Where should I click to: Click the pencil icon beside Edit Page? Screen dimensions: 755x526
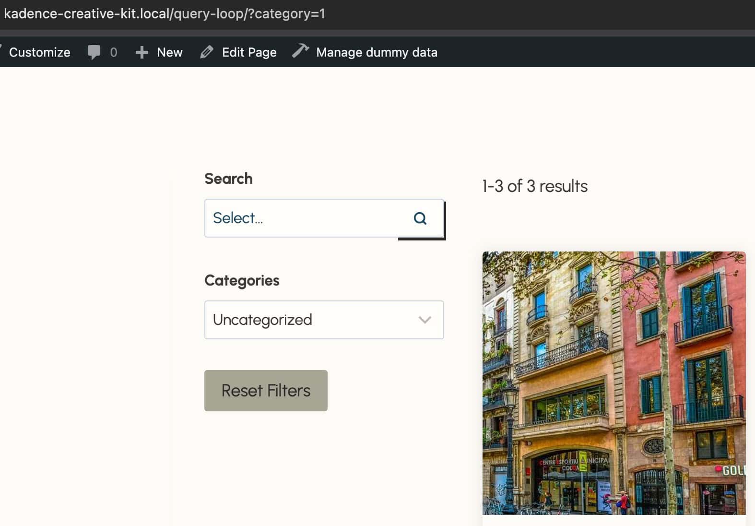click(x=207, y=52)
